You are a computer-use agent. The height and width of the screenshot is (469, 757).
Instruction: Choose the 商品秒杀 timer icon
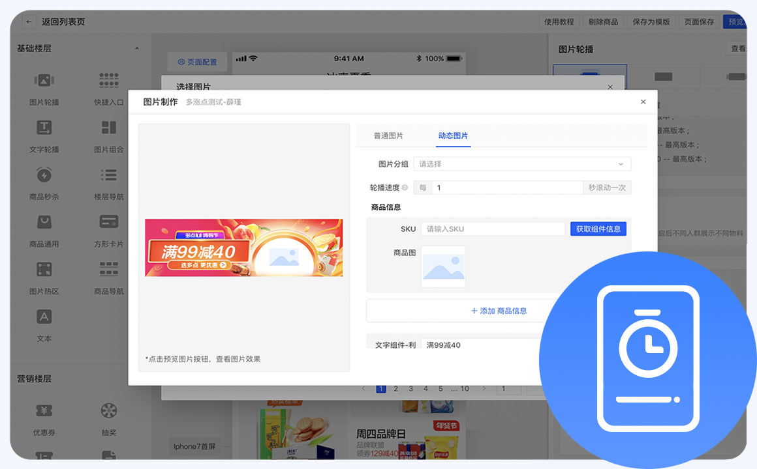coord(44,175)
